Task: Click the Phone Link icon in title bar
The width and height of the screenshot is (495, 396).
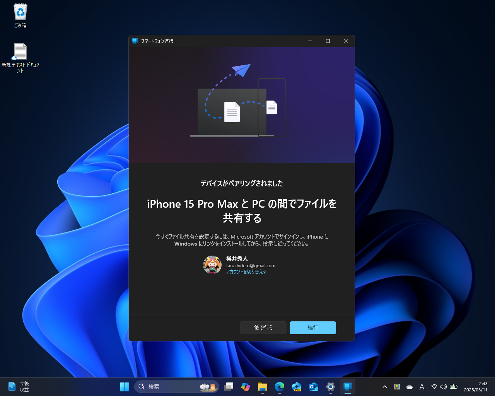Action: (135, 41)
